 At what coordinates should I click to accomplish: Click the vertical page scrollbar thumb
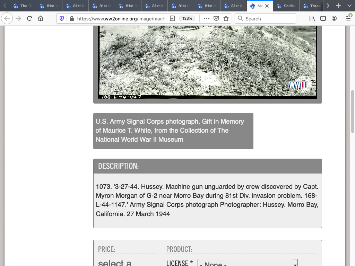click(x=353, y=112)
